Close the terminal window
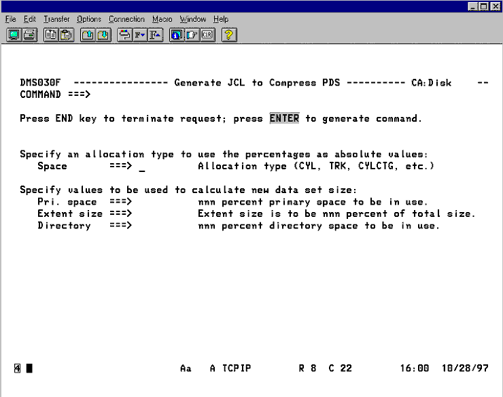The image size is (503, 397). coord(496,6)
